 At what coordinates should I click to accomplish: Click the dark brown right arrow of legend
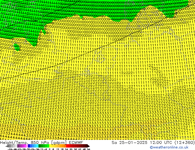point(89,146)
